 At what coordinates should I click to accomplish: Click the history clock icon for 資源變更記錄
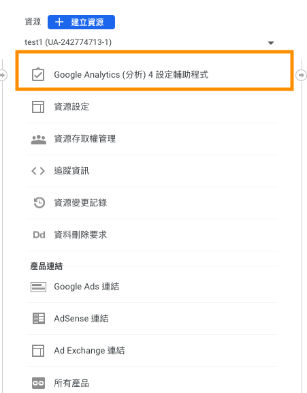(x=39, y=203)
